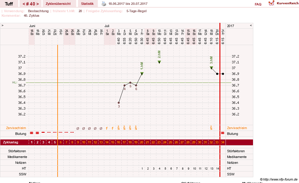The height and width of the screenshot is (183, 299).
Task: Open the KurvenReich text link
Action: point(287,3)
